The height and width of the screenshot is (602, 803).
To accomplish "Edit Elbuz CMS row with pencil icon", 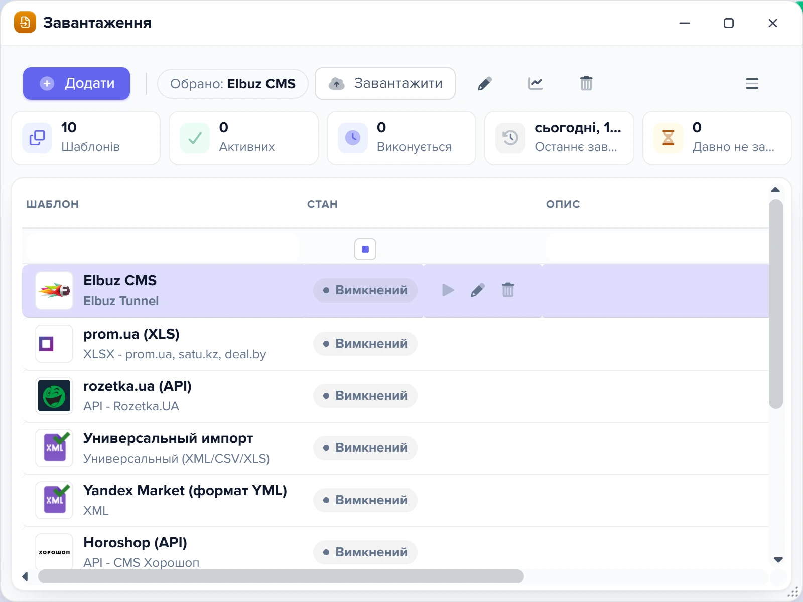I will pos(478,290).
